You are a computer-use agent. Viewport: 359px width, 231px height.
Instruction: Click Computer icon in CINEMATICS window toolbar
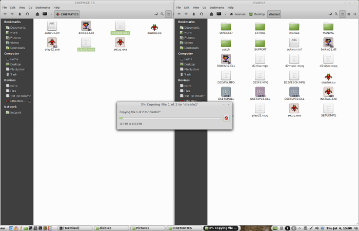[x=45, y=14]
